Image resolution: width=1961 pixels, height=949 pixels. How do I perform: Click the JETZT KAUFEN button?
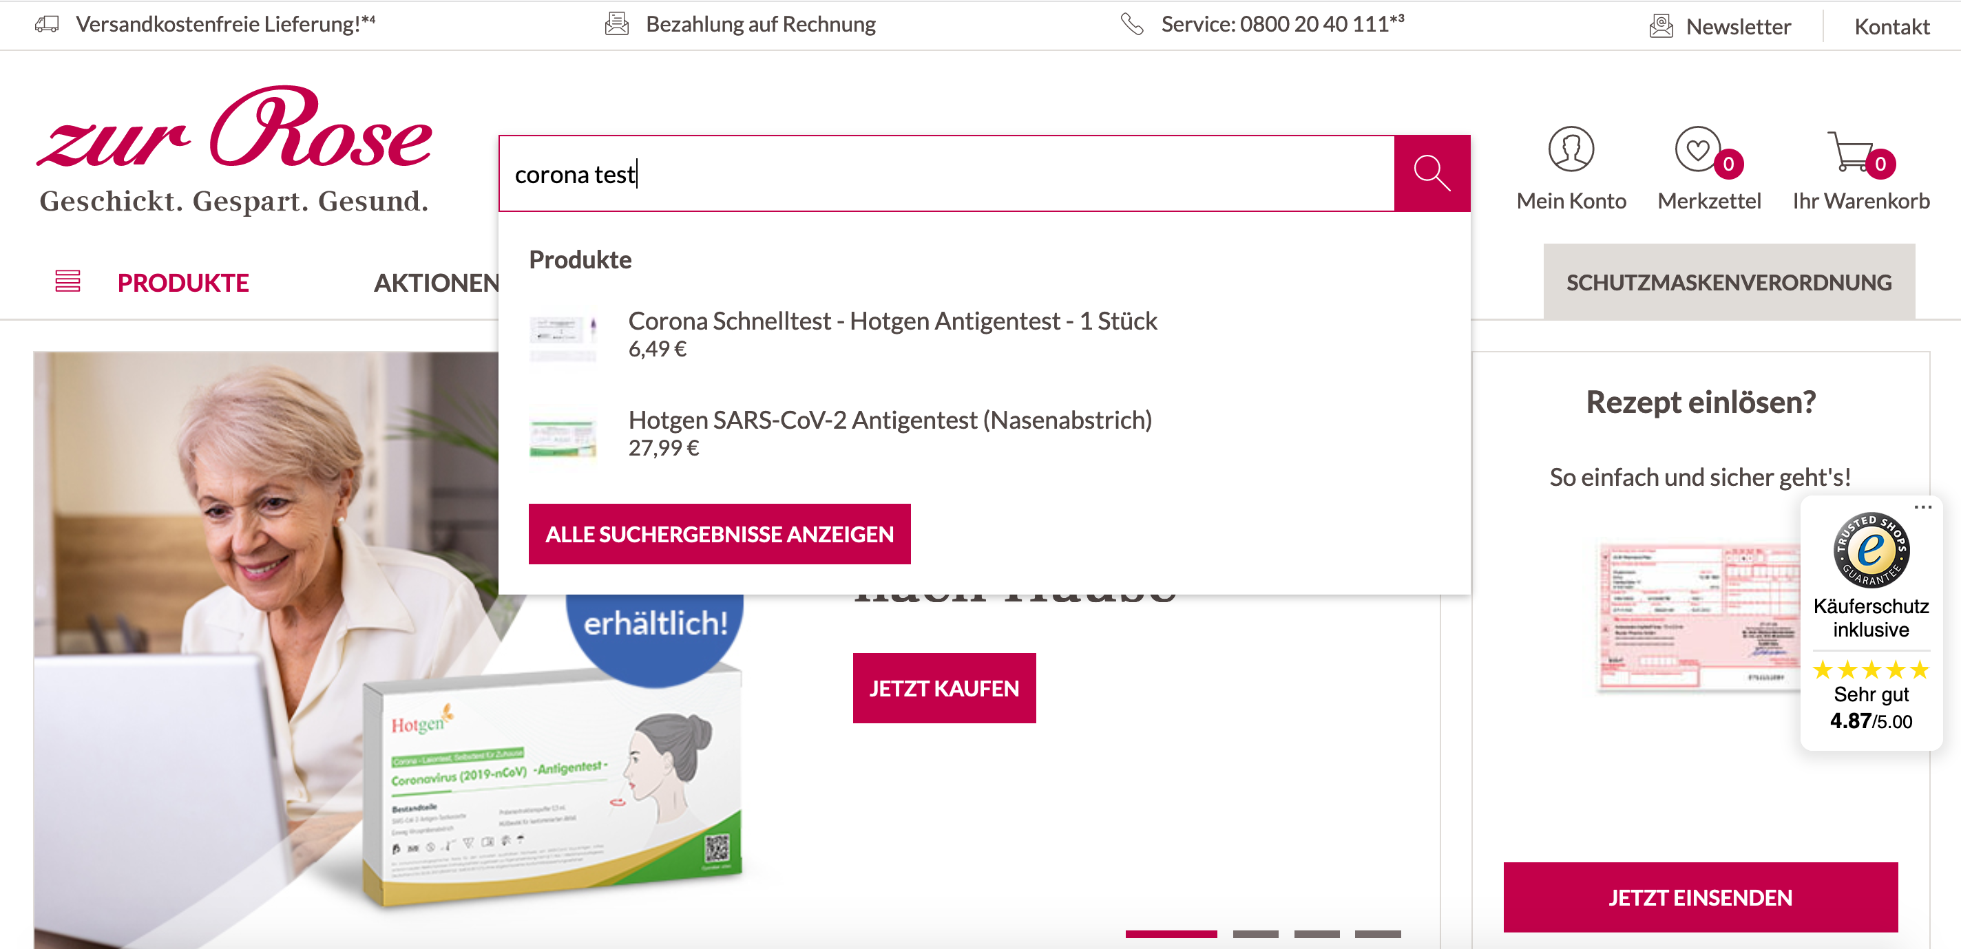coord(944,688)
